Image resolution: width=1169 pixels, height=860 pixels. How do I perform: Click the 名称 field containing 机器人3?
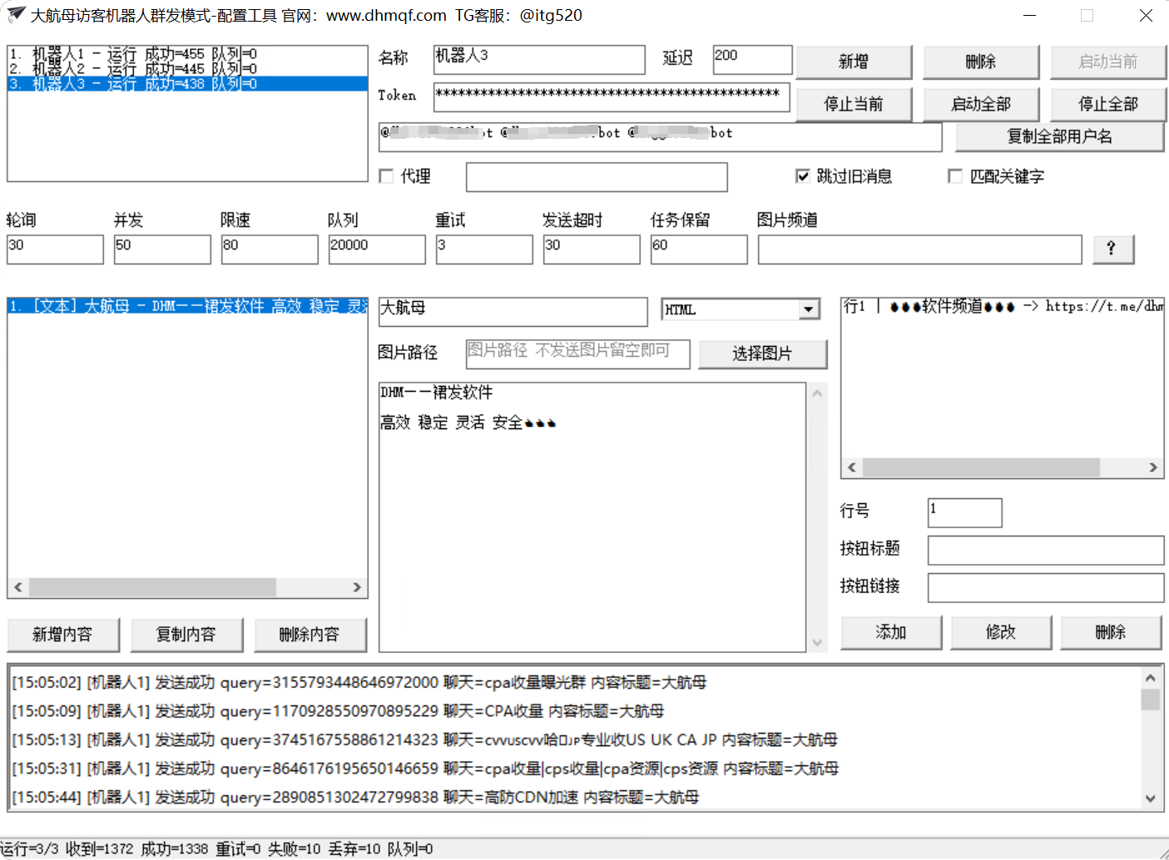pyautogui.click(x=539, y=60)
